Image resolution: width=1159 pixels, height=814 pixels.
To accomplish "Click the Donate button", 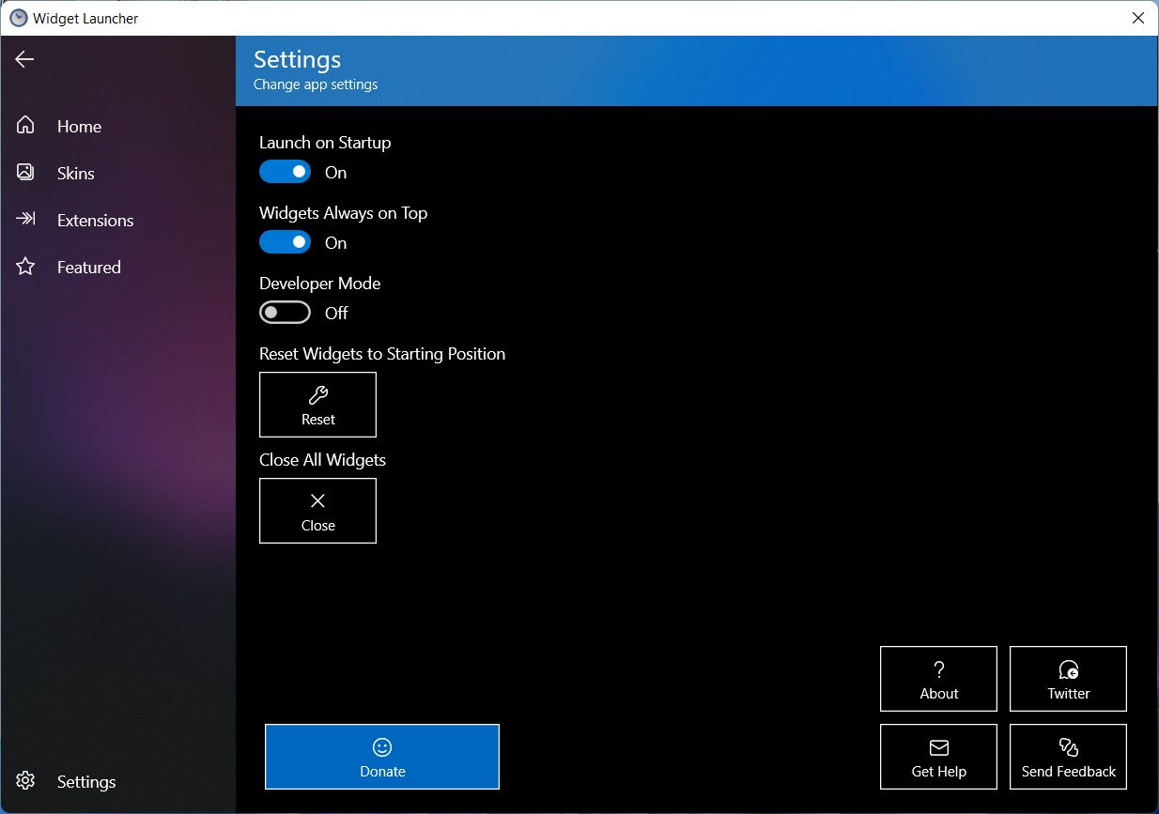I will [381, 757].
